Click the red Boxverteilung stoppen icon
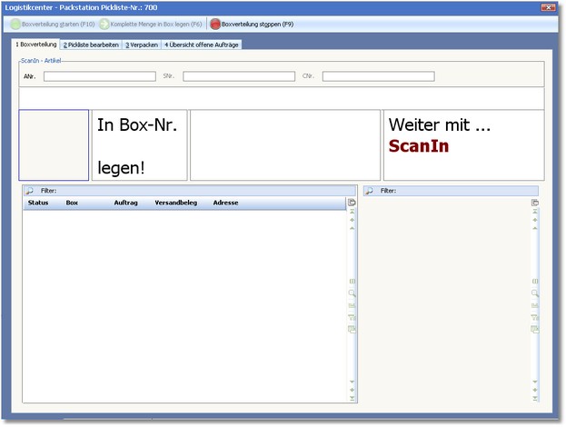 [215, 25]
